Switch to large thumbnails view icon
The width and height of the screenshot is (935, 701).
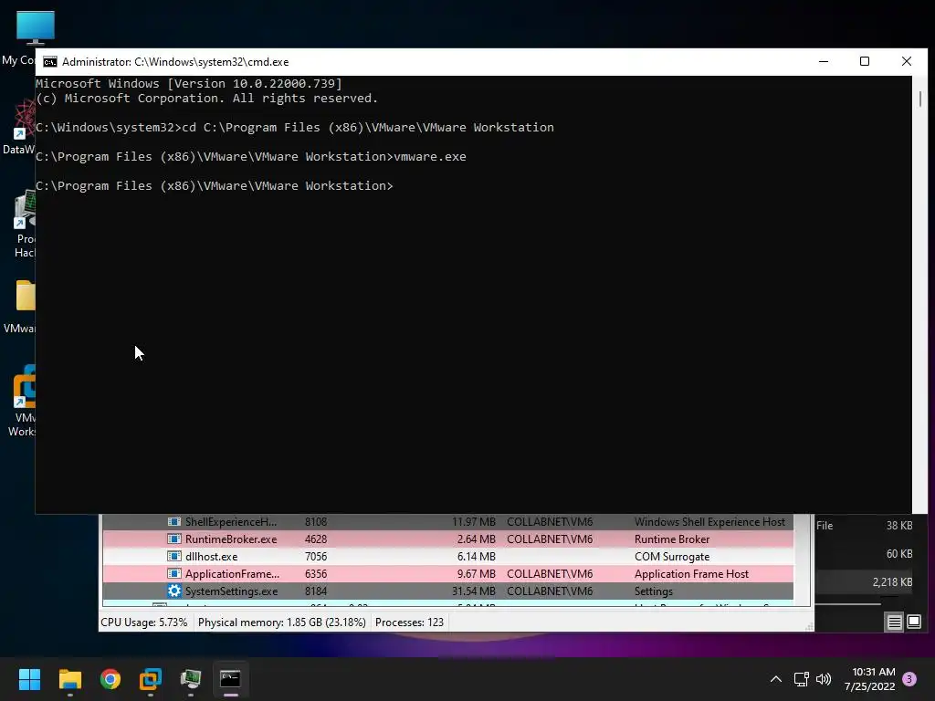(914, 623)
